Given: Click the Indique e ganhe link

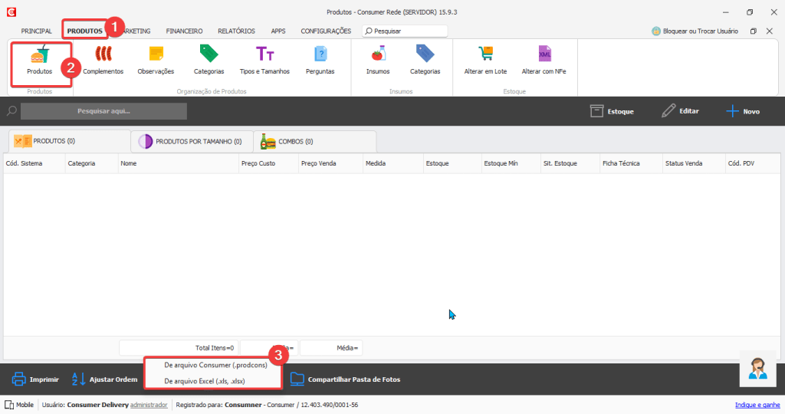Looking at the screenshot, I should (757, 405).
